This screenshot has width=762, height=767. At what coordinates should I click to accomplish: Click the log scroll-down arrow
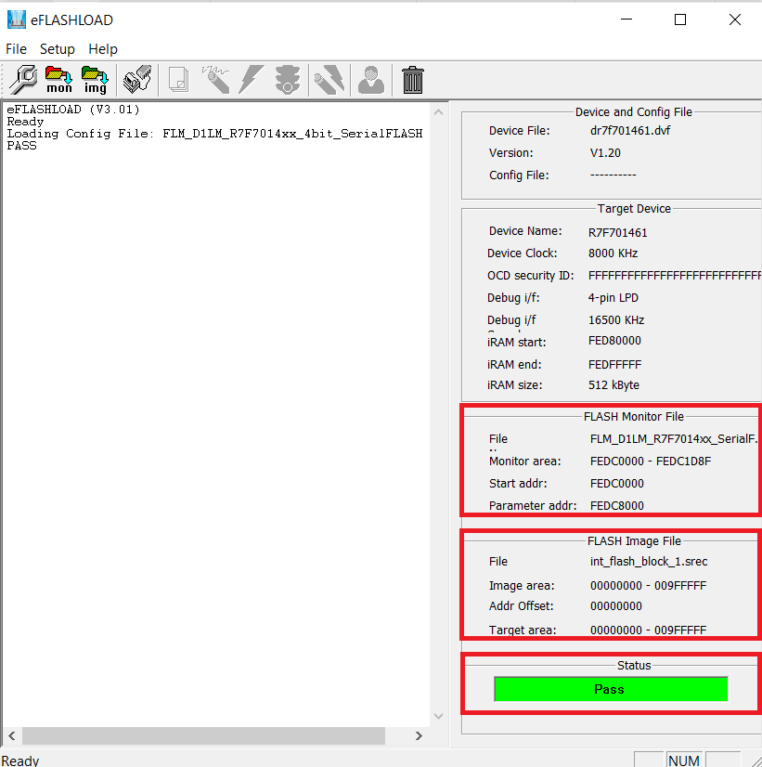[x=438, y=716]
